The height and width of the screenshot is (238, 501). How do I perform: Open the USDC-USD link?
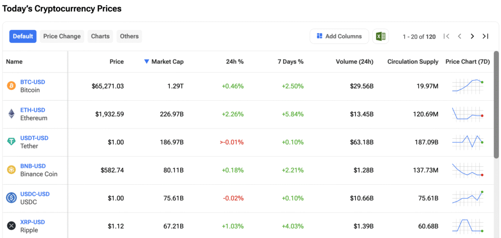35,195
